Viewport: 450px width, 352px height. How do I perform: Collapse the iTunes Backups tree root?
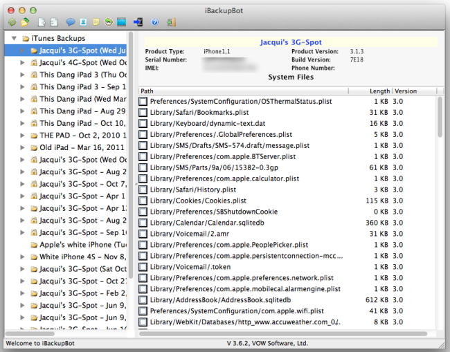15,38
